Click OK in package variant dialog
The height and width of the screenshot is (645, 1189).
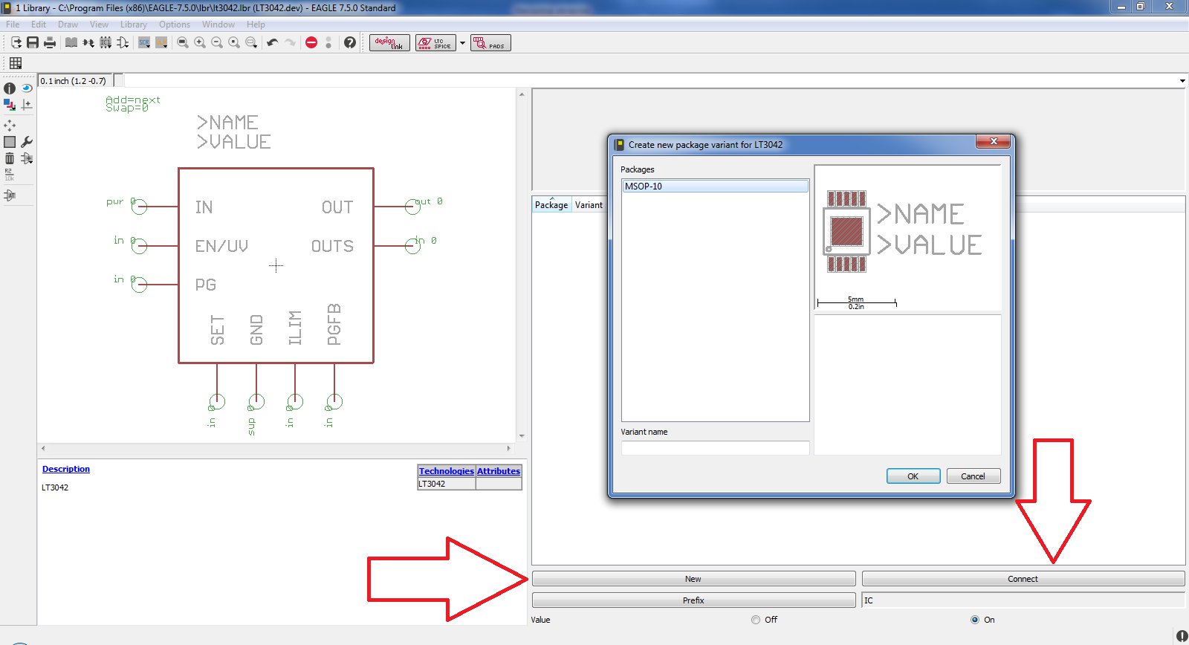(913, 476)
